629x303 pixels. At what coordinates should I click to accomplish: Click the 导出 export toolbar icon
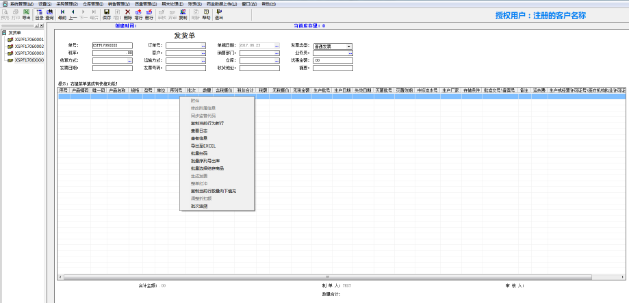click(x=26, y=14)
